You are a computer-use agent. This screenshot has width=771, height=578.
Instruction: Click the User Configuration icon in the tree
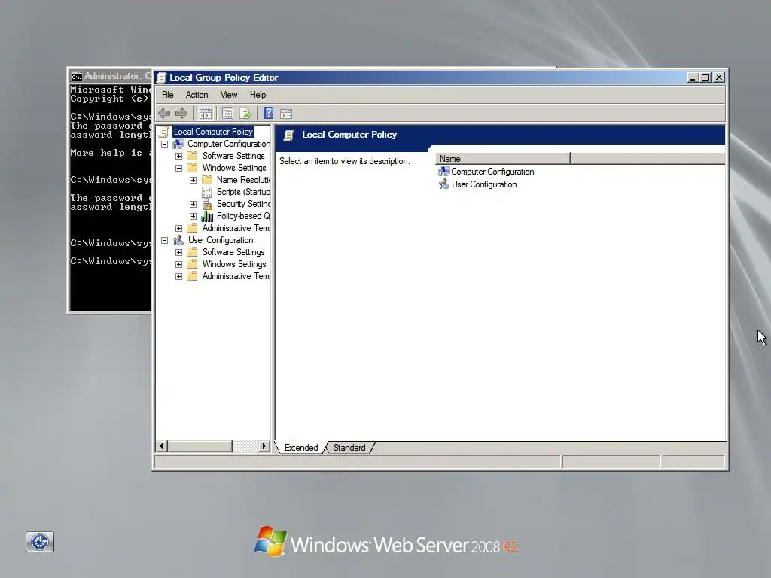coord(178,240)
